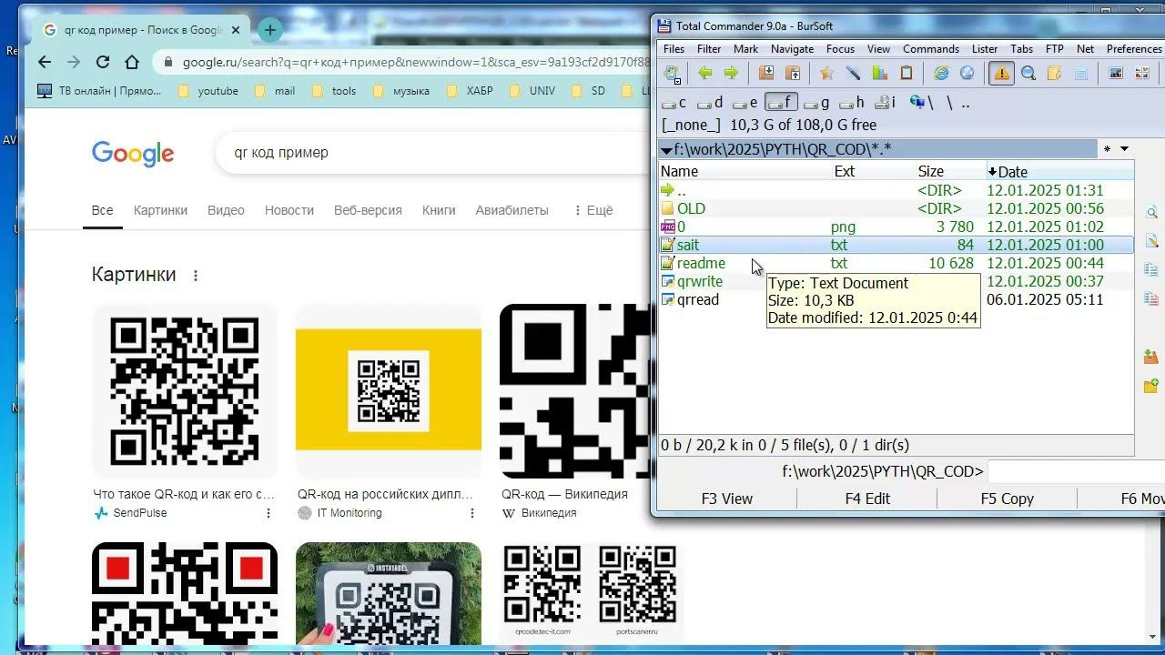
Task: Click the clipboard toolbar icon
Action: point(907,74)
